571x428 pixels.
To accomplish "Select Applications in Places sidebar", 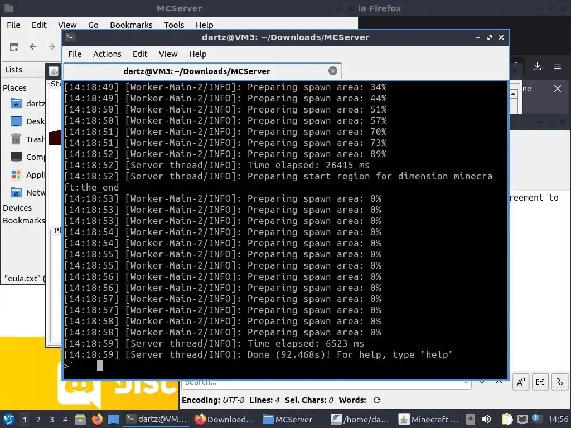I will (28, 174).
